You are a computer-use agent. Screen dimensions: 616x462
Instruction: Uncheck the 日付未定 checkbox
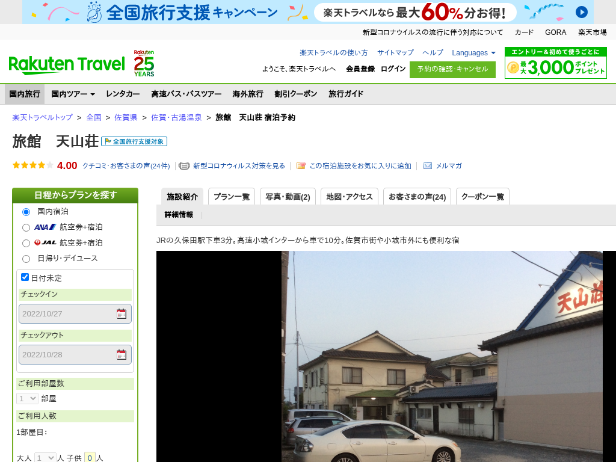25,277
